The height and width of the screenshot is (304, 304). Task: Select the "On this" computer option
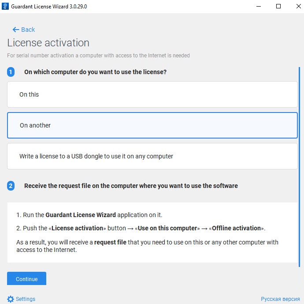point(152,94)
